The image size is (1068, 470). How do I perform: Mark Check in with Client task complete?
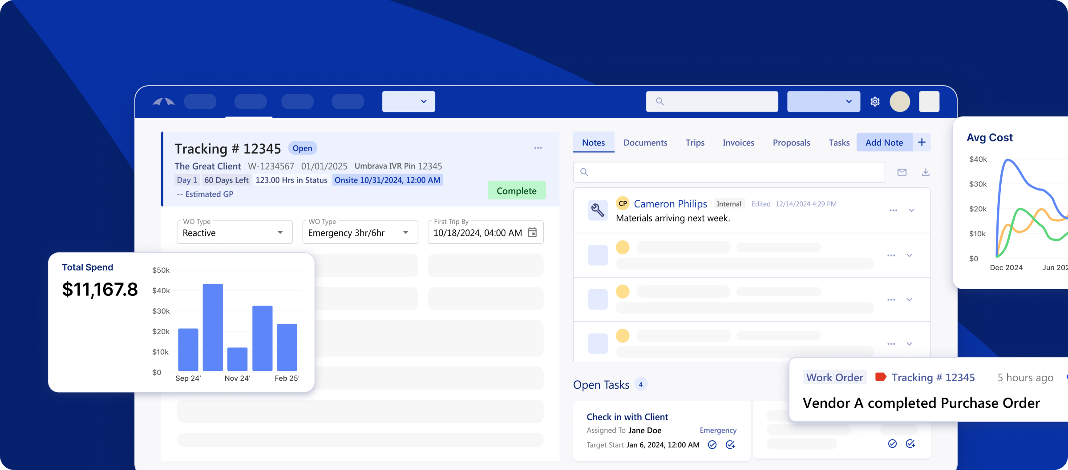point(712,445)
